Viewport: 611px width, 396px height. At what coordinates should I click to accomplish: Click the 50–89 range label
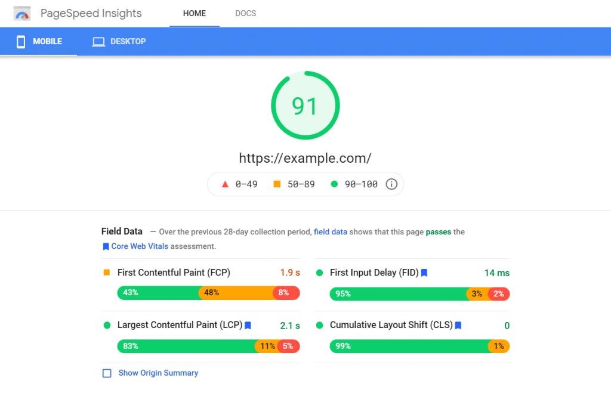coord(301,184)
